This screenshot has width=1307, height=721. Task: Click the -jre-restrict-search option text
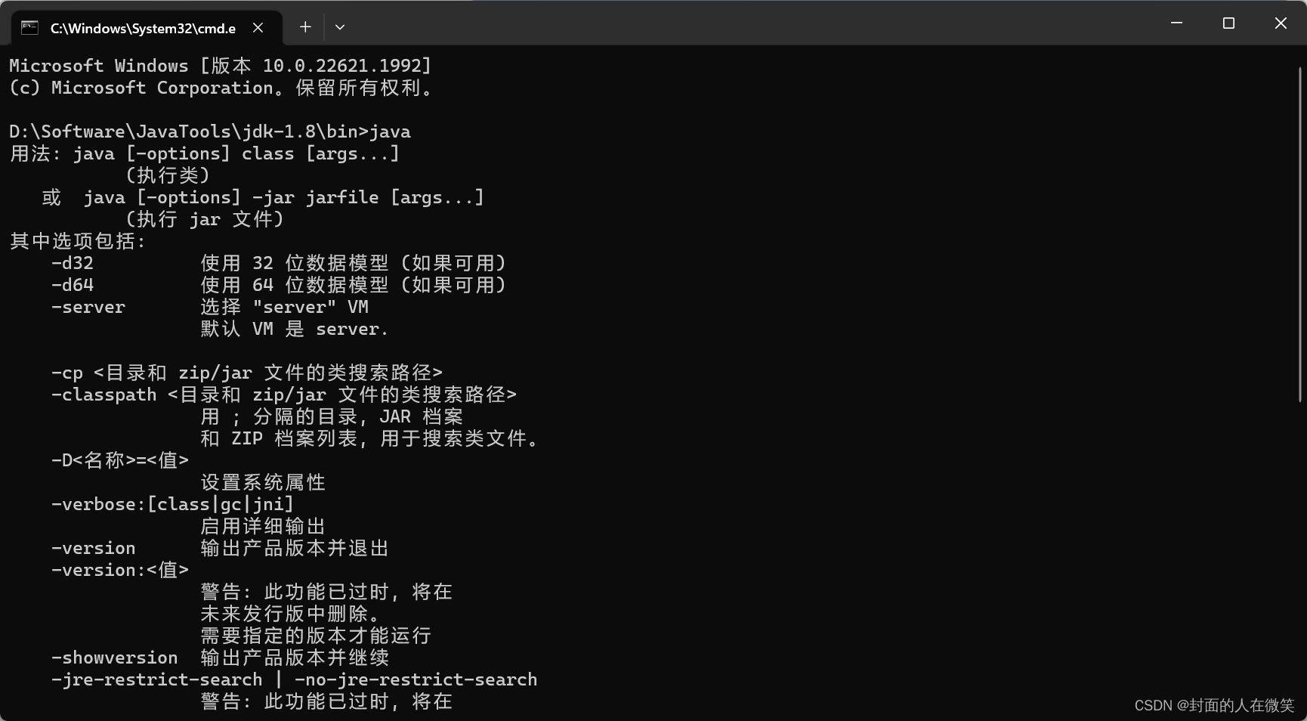pos(156,679)
